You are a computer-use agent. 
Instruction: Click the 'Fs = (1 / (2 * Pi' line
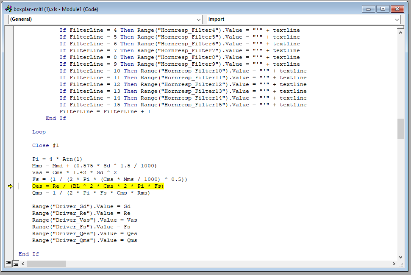tap(110, 179)
